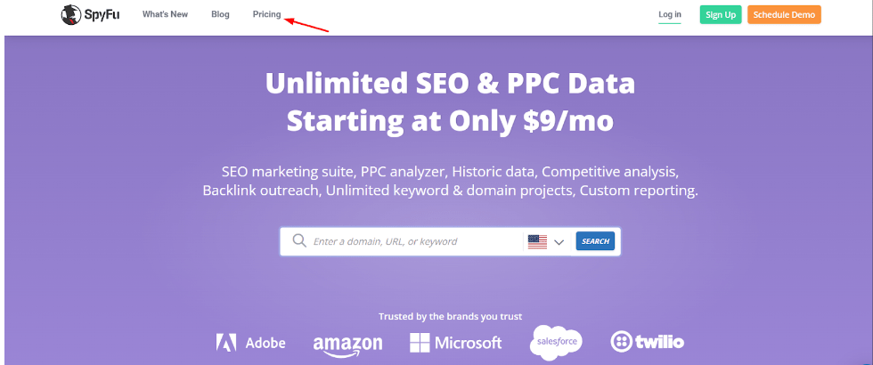Click the Unlimited SEO & PPC Data headline
The height and width of the screenshot is (365, 873).
coord(450,84)
